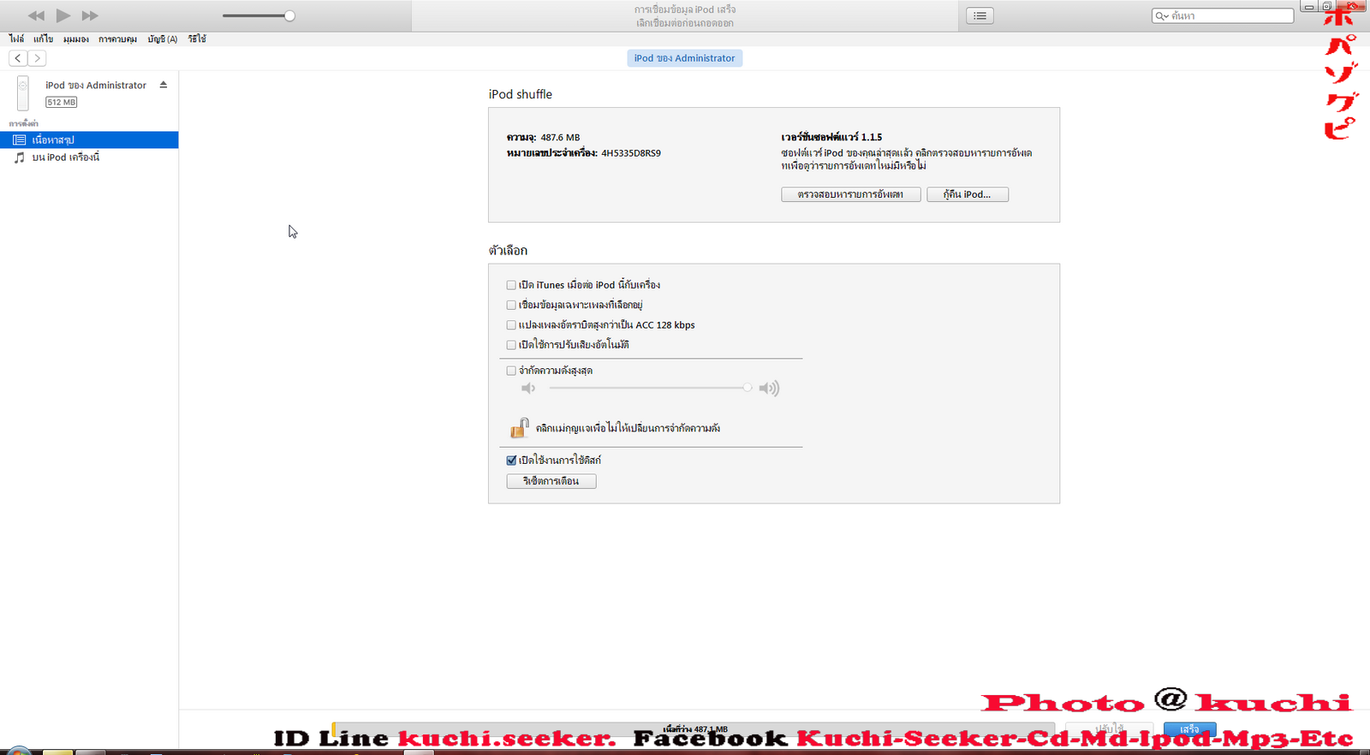Screen dimensions: 1370x755
Task: Click the high volume speaker icon
Action: tap(769, 389)
